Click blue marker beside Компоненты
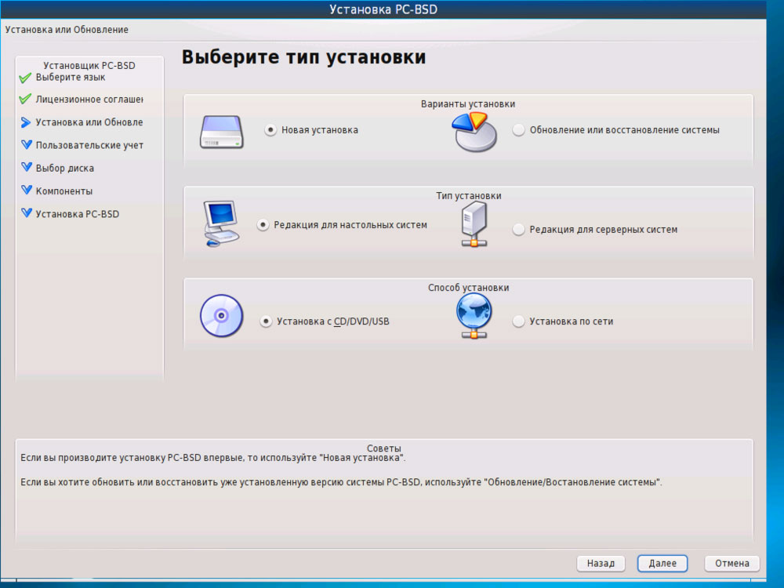The image size is (784, 588). coord(27,190)
